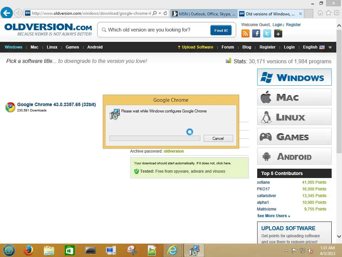Viewport: 342px width, 257px height.
Task: Open the Mac category banner
Action: tap(294, 97)
